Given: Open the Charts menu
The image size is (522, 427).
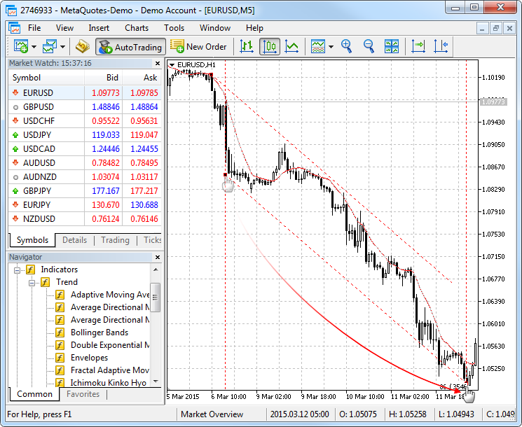Looking at the screenshot, I should pyautogui.click(x=137, y=28).
